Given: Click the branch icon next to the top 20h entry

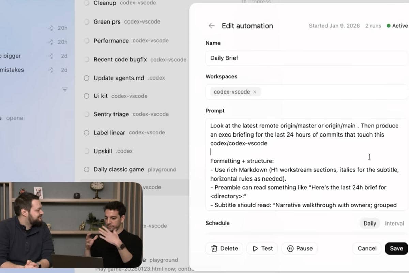Looking at the screenshot, I should [x=50, y=28].
